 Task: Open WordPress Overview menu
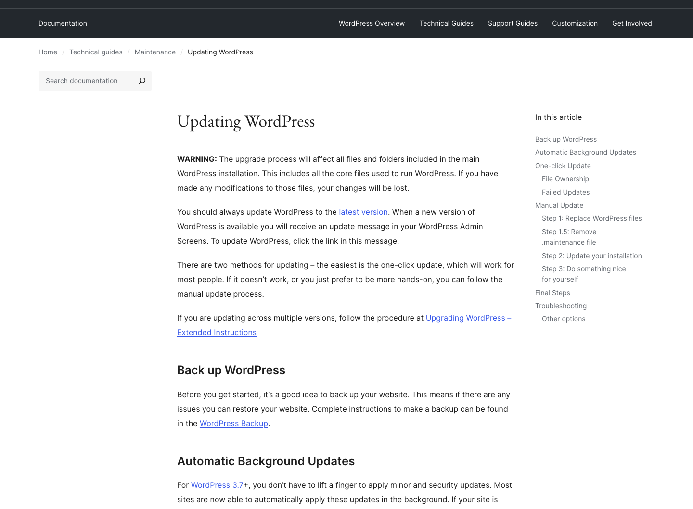pyautogui.click(x=372, y=23)
